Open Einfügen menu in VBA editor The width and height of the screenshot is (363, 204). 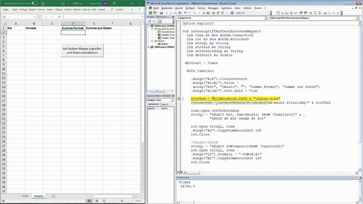(191, 8)
